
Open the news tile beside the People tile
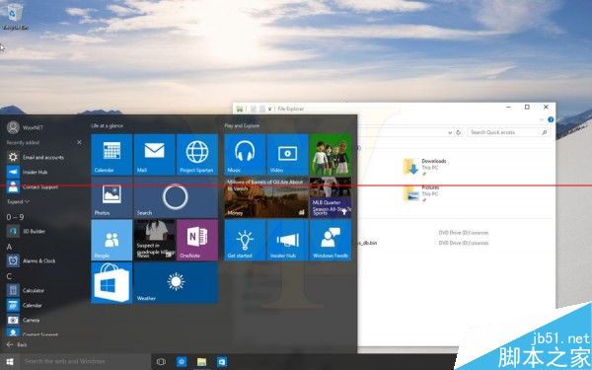tap(154, 240)
